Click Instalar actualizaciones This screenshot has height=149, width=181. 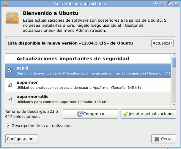point(148,114)
